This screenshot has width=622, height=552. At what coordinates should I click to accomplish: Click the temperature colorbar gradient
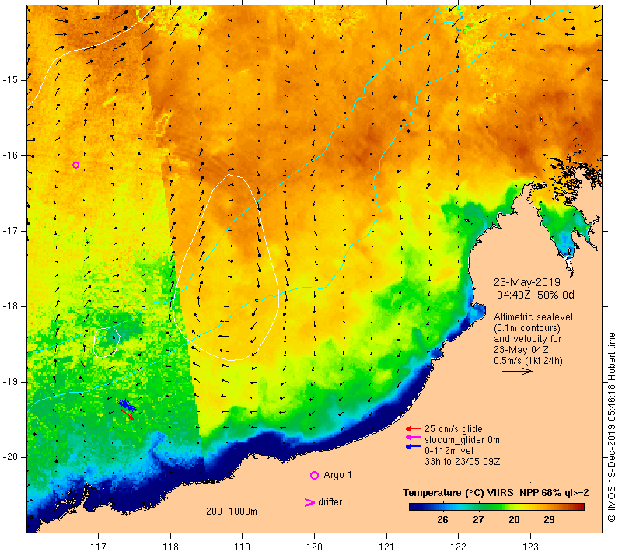[497, 507]
